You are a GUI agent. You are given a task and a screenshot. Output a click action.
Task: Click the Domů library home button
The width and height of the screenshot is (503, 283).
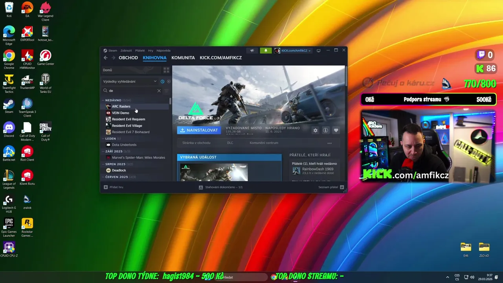click(x=131, y=70)
